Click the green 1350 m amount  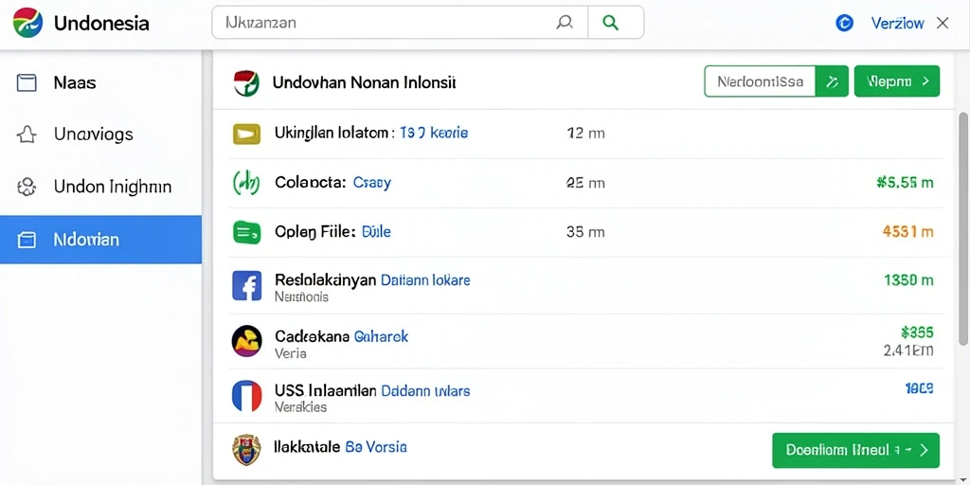pyautogui.click(x=908, y=280)
